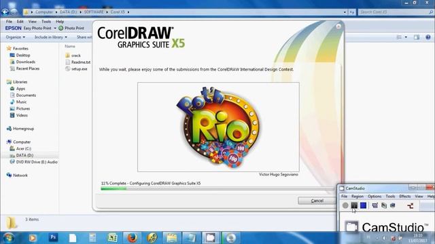Viewport: 435px width, 244px height.
Task: Open the Explorer Help question-mark icon
Action: tap(428, 37)
